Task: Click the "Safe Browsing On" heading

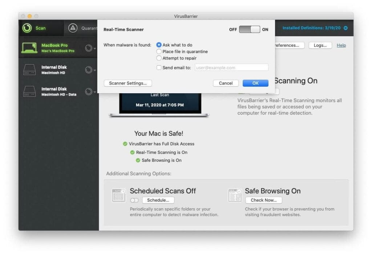Action: 272,191
